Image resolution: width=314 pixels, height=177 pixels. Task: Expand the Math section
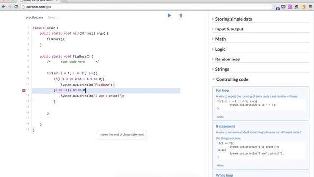tap(220, 39)
